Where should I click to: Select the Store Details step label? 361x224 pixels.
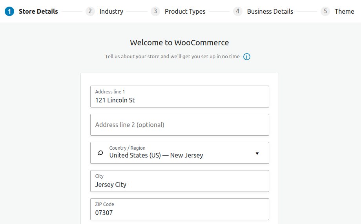click(x=38, y=11)
